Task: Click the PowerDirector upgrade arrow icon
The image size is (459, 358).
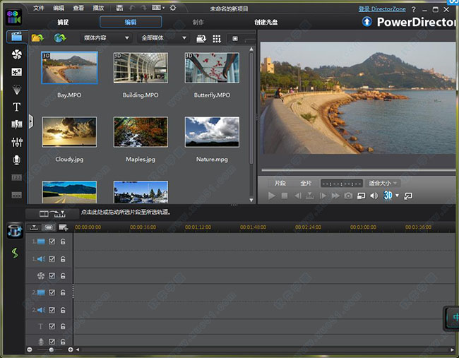Action: pyautogui.click(x=367, y=22)
